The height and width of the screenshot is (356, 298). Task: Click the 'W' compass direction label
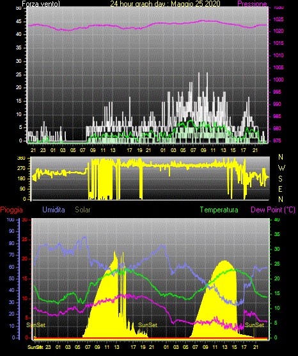coord(281,168)
